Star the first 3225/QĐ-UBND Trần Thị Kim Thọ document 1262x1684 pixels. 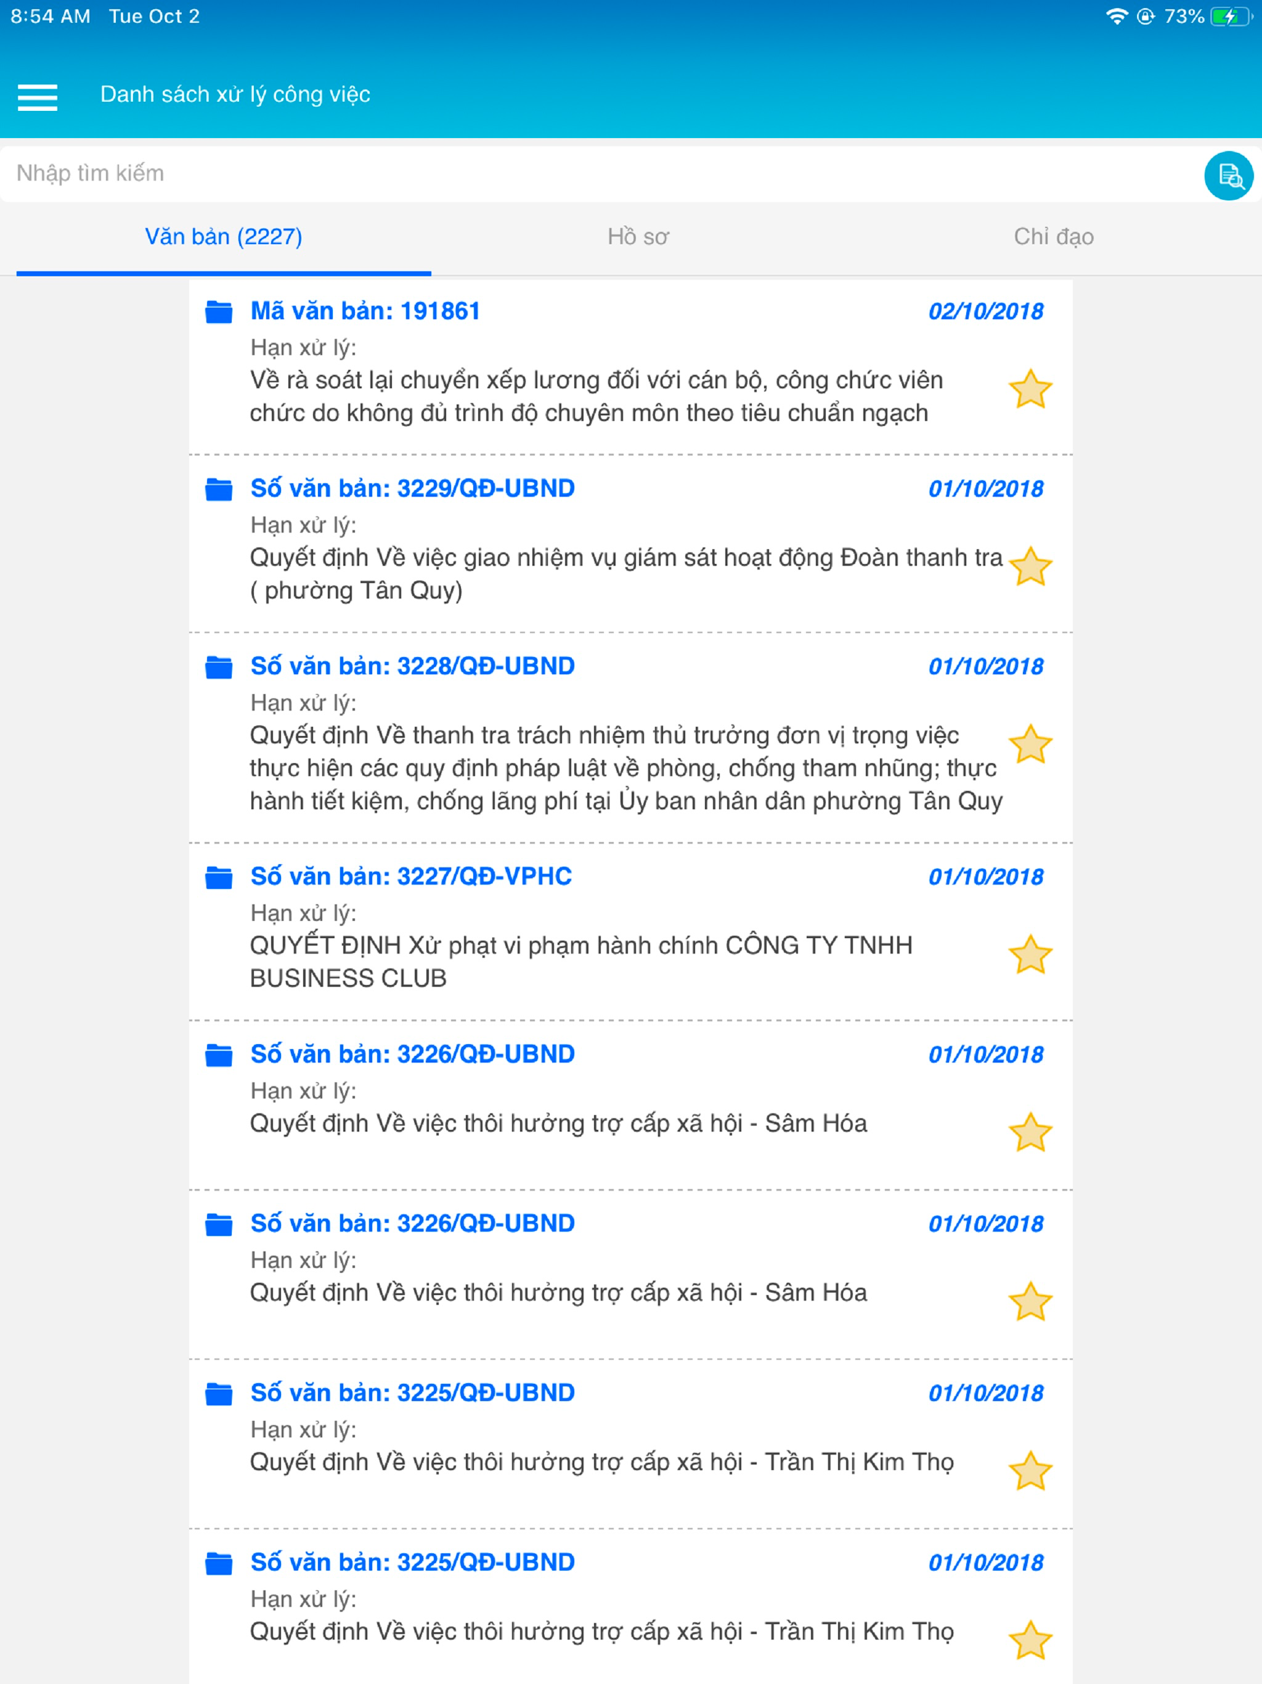click(x=1030, y=1471)
